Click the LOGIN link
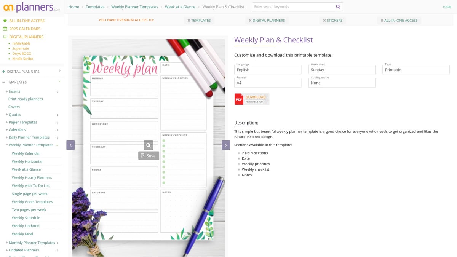This screenshot has width=457, height=257. pyautogui.click(x=447, y=7)
